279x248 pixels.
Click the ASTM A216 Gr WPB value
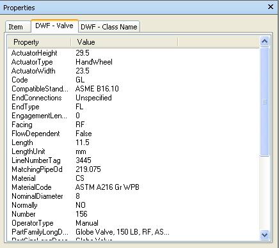(108, 187)
